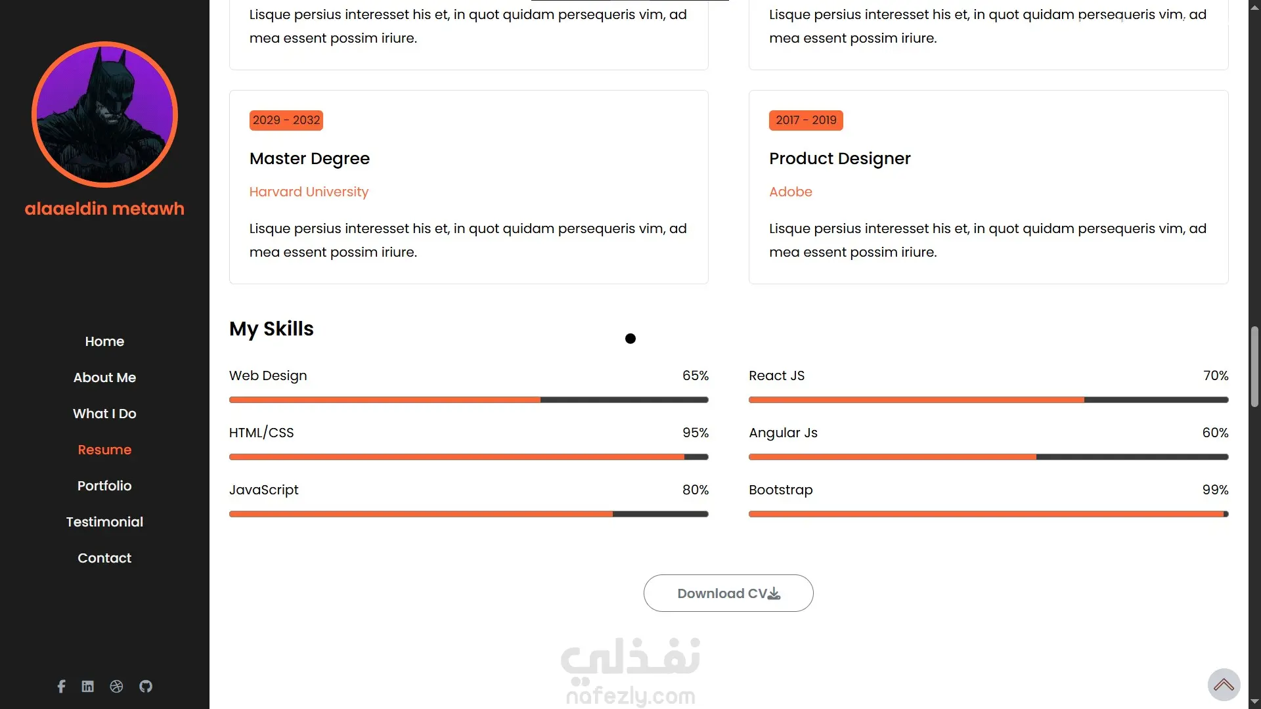Image resolution: width=1261 pixels, height=709 pixels.
Task: Open the Dribbble social icon
Action: click(x=116, y=686)
